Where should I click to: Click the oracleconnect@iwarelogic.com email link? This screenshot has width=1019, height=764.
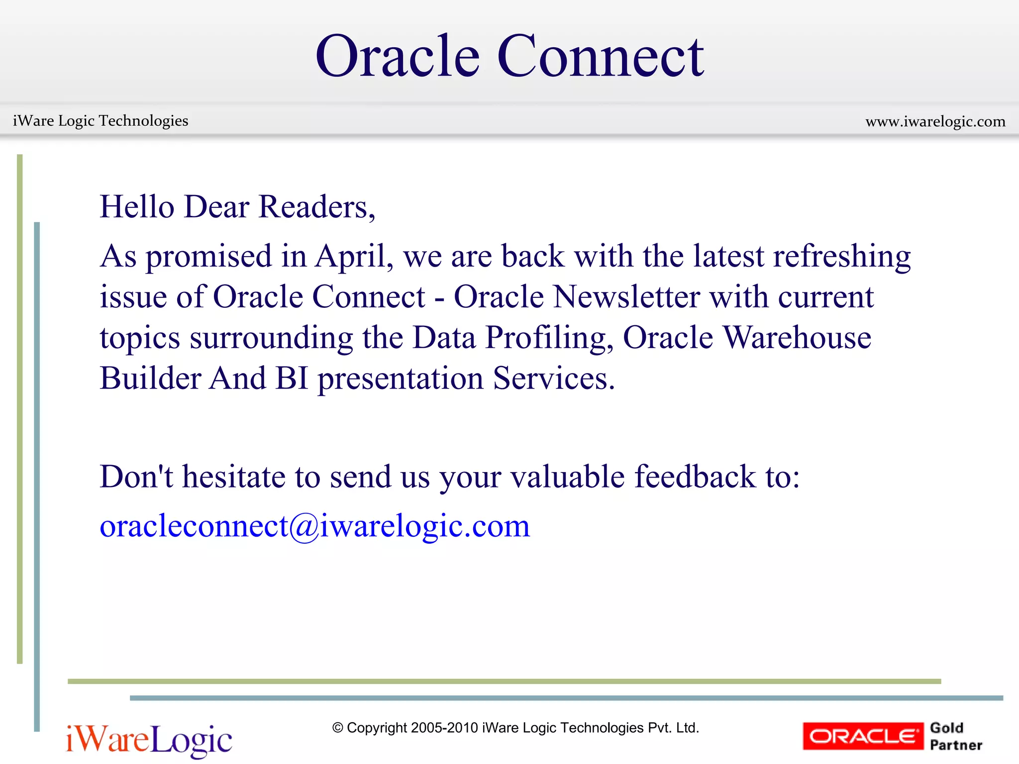[314, 526]
